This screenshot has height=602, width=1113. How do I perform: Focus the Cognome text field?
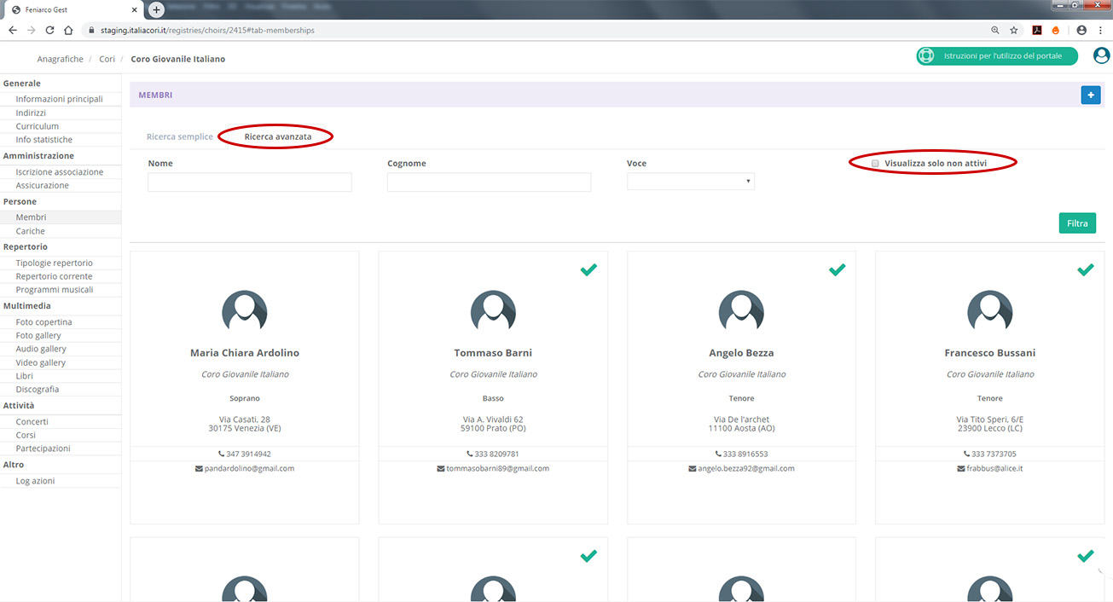(489, 182)
